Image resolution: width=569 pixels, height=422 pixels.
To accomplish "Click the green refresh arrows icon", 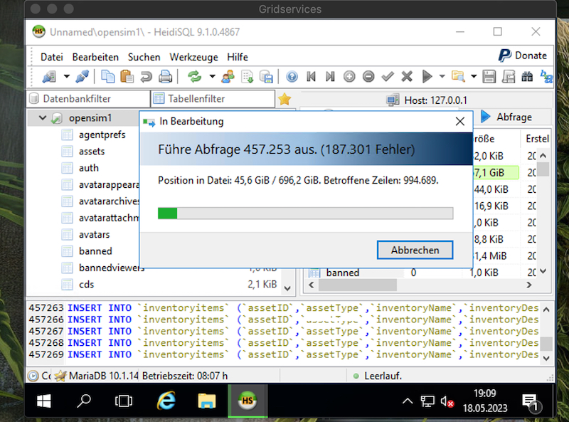I will (x=194, y=77).
